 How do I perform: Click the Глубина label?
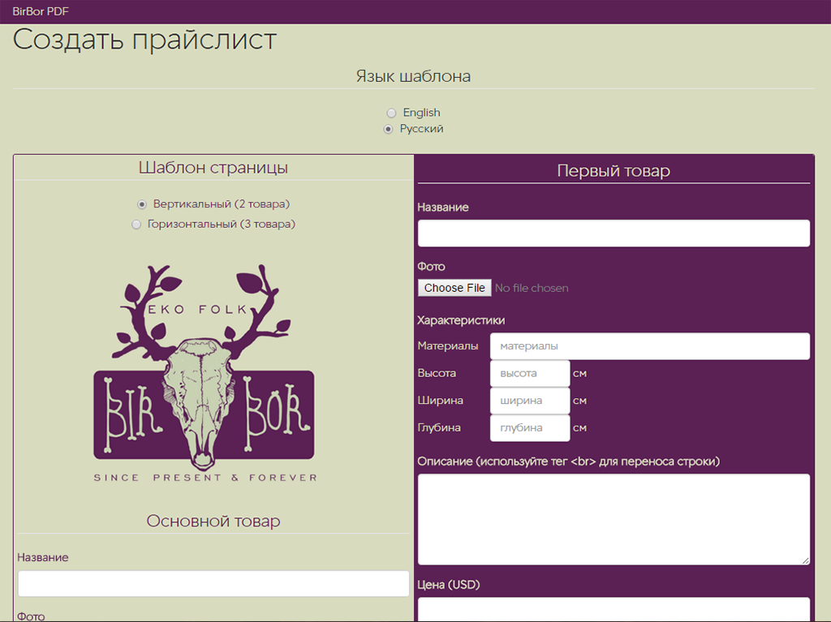pyautogui.click(x=439, y=427)
